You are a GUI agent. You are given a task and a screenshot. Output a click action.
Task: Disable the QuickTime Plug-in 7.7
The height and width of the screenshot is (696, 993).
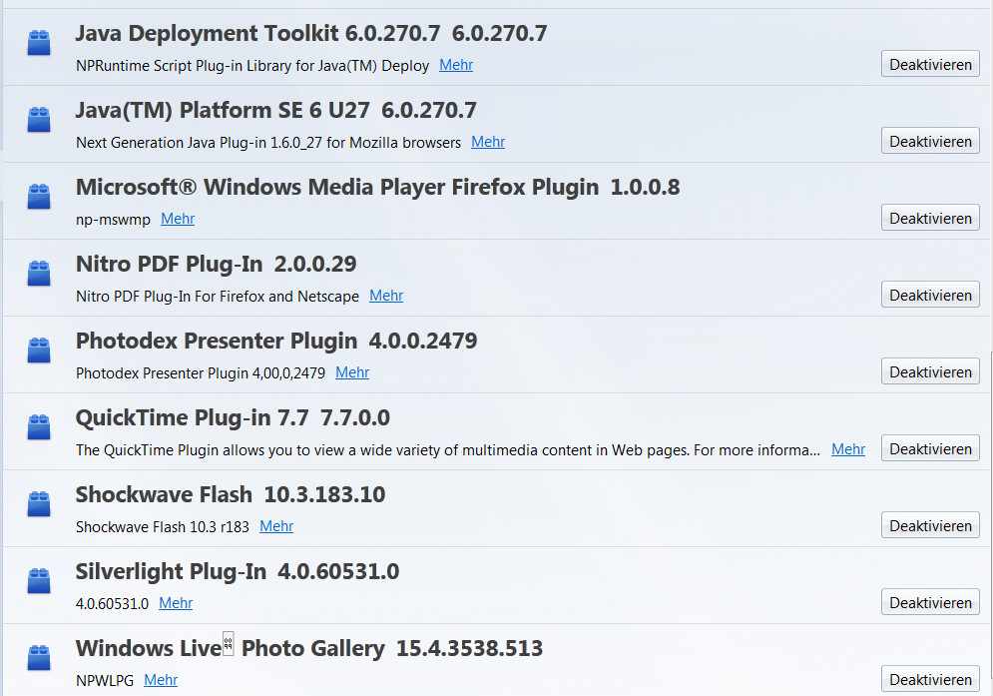(x=930, y=449)
